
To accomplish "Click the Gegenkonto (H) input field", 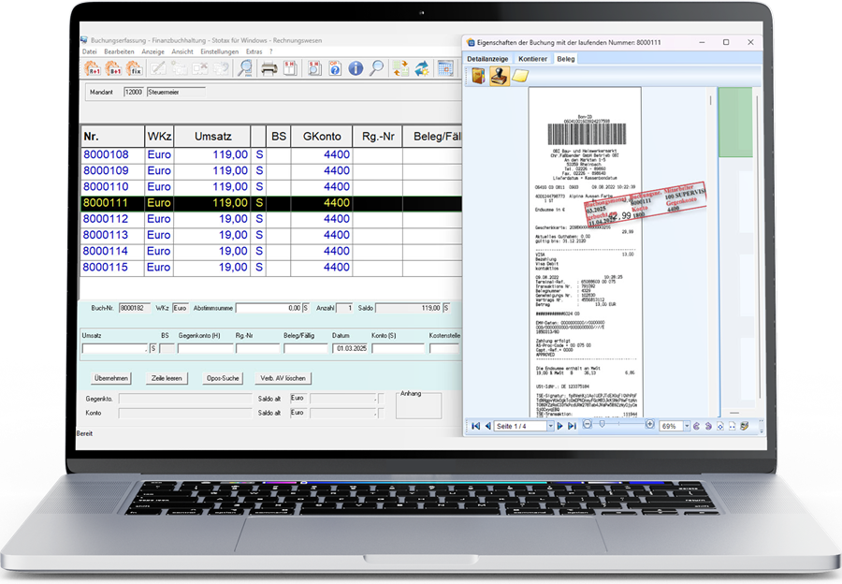I will tap(206, 349).
